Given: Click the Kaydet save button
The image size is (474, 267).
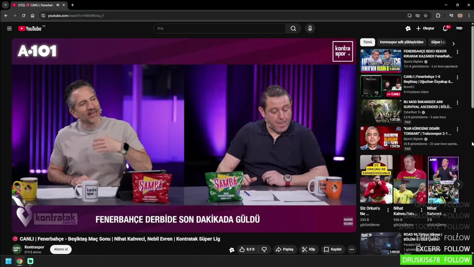Looking at the screenshot, I should click(x=333, y=250).
